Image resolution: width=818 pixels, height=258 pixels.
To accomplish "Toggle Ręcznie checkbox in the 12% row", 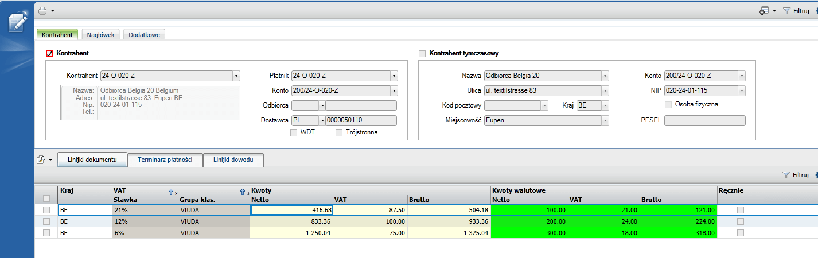I will pos(741,221).
